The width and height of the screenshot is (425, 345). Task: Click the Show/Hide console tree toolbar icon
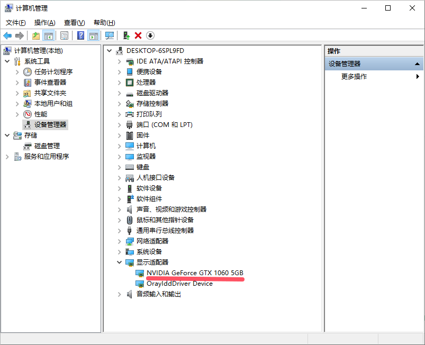click(x=49, y=35)
